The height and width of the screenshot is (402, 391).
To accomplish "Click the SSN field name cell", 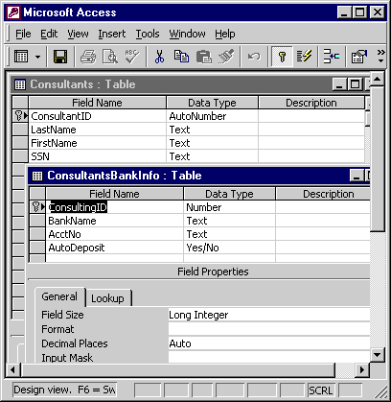I will pos(98,156).
